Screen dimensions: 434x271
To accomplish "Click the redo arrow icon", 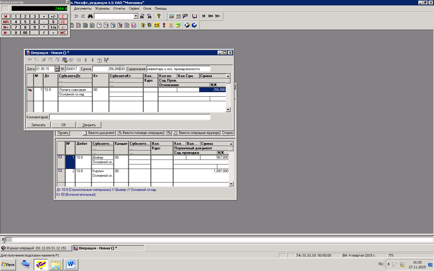I will coord(83,16).
